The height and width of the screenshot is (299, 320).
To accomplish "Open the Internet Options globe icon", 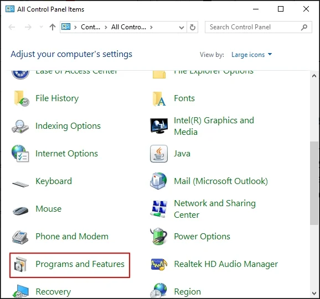I will click(20, 154).
